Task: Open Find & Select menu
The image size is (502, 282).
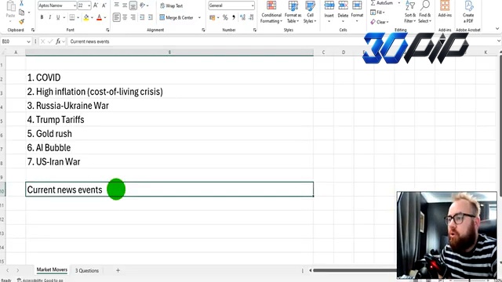Action: pyautogui.click(x=425, y=13)
